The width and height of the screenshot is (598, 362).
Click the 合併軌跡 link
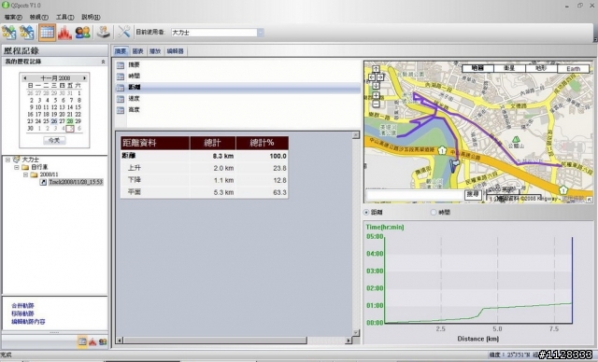22,306
